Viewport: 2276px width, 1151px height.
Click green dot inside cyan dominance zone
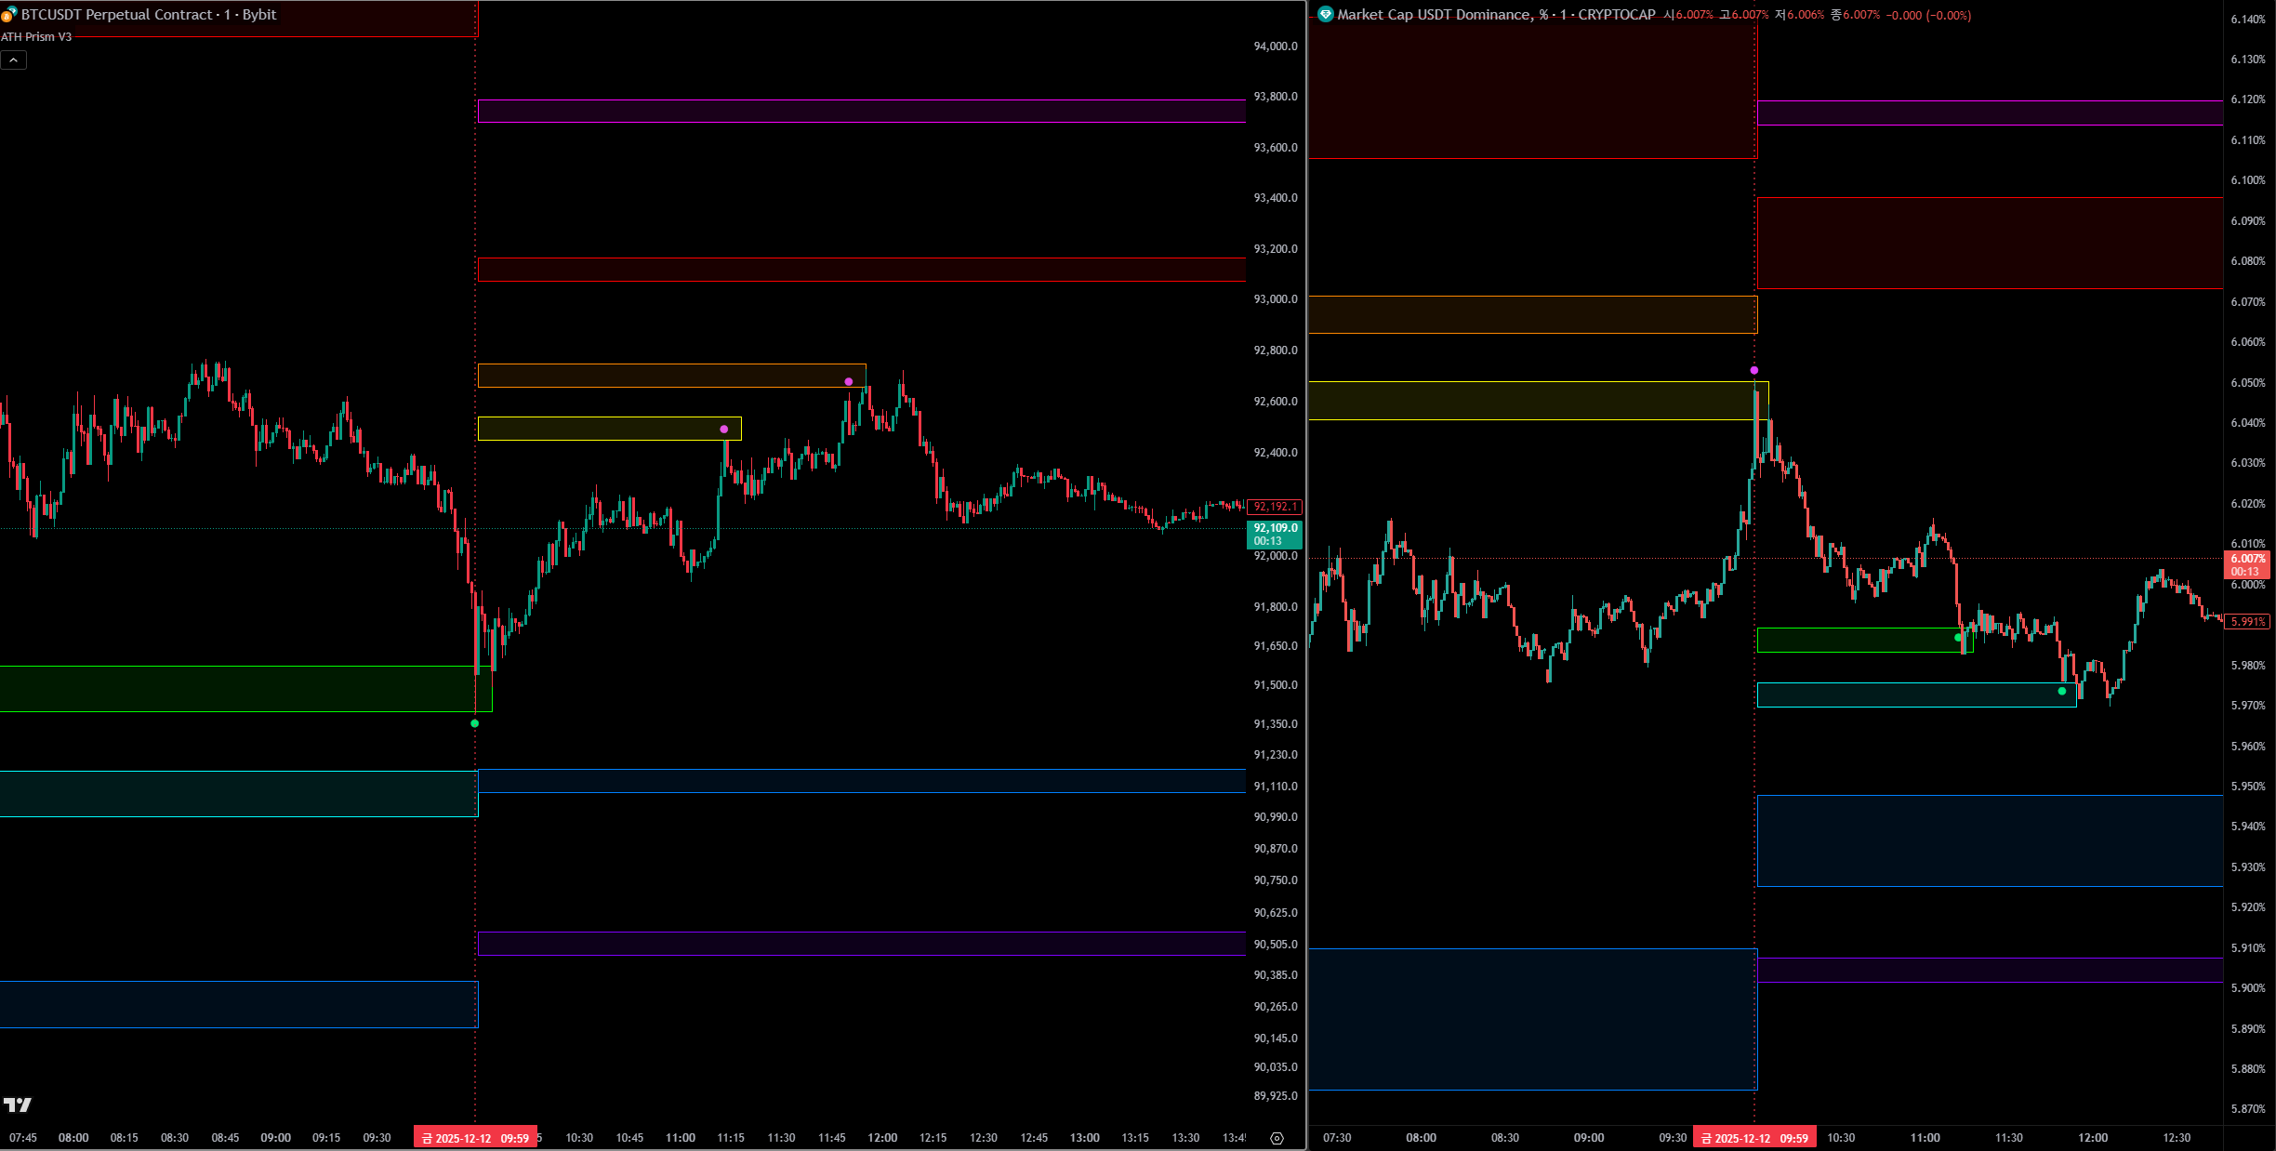pos(2062,691)
